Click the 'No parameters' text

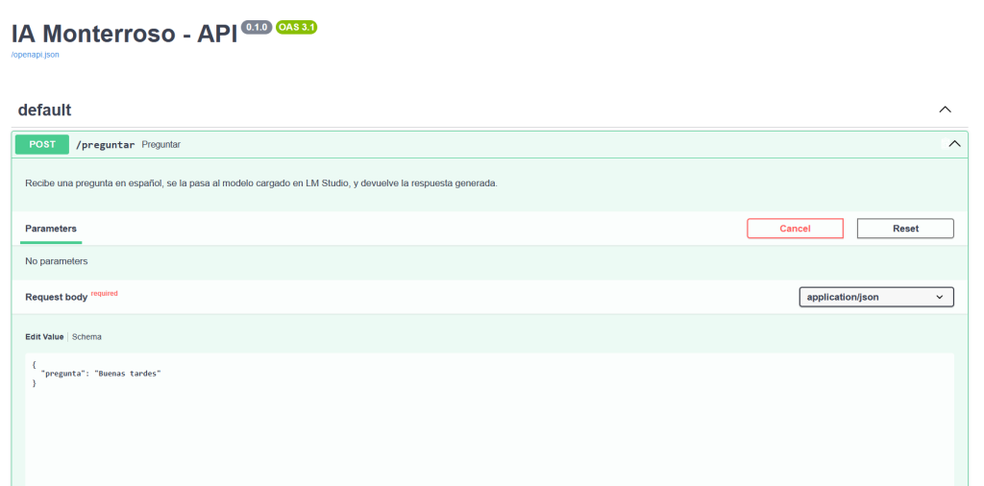[57, 261]
